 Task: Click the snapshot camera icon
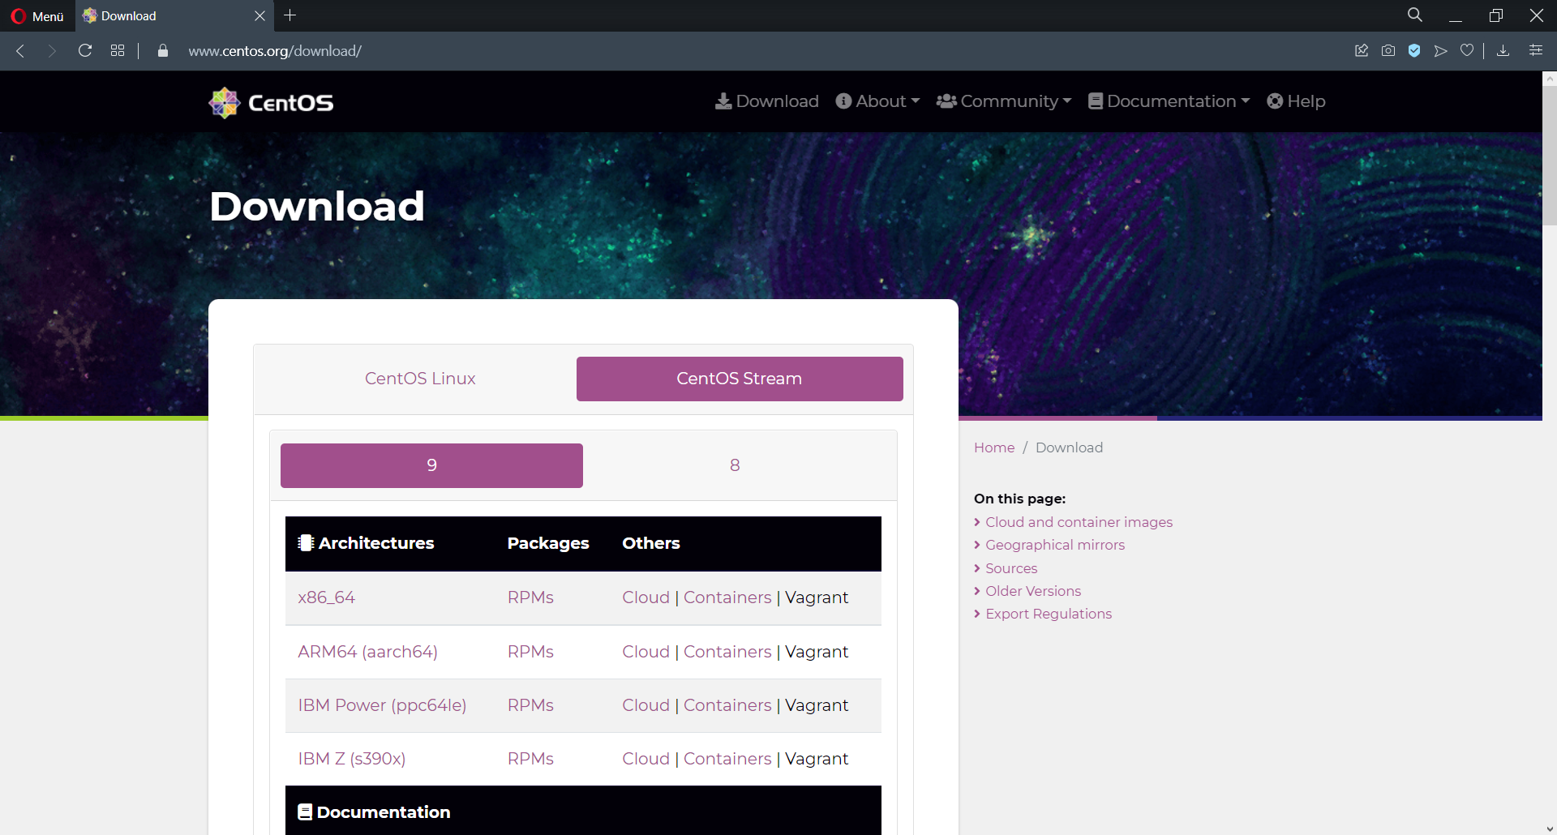[x=1388, y=51]
